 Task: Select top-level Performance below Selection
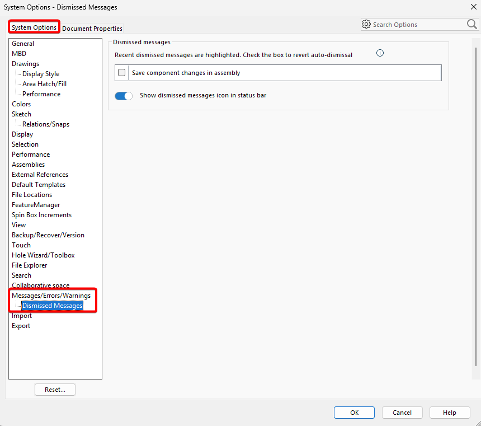click(x=31, y=155)
